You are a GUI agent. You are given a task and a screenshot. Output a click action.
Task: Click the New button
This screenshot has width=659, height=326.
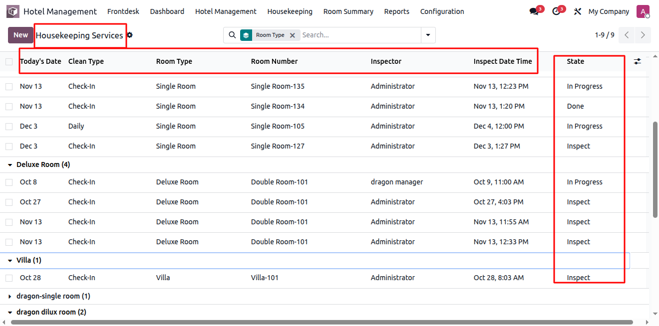[20, 35]
